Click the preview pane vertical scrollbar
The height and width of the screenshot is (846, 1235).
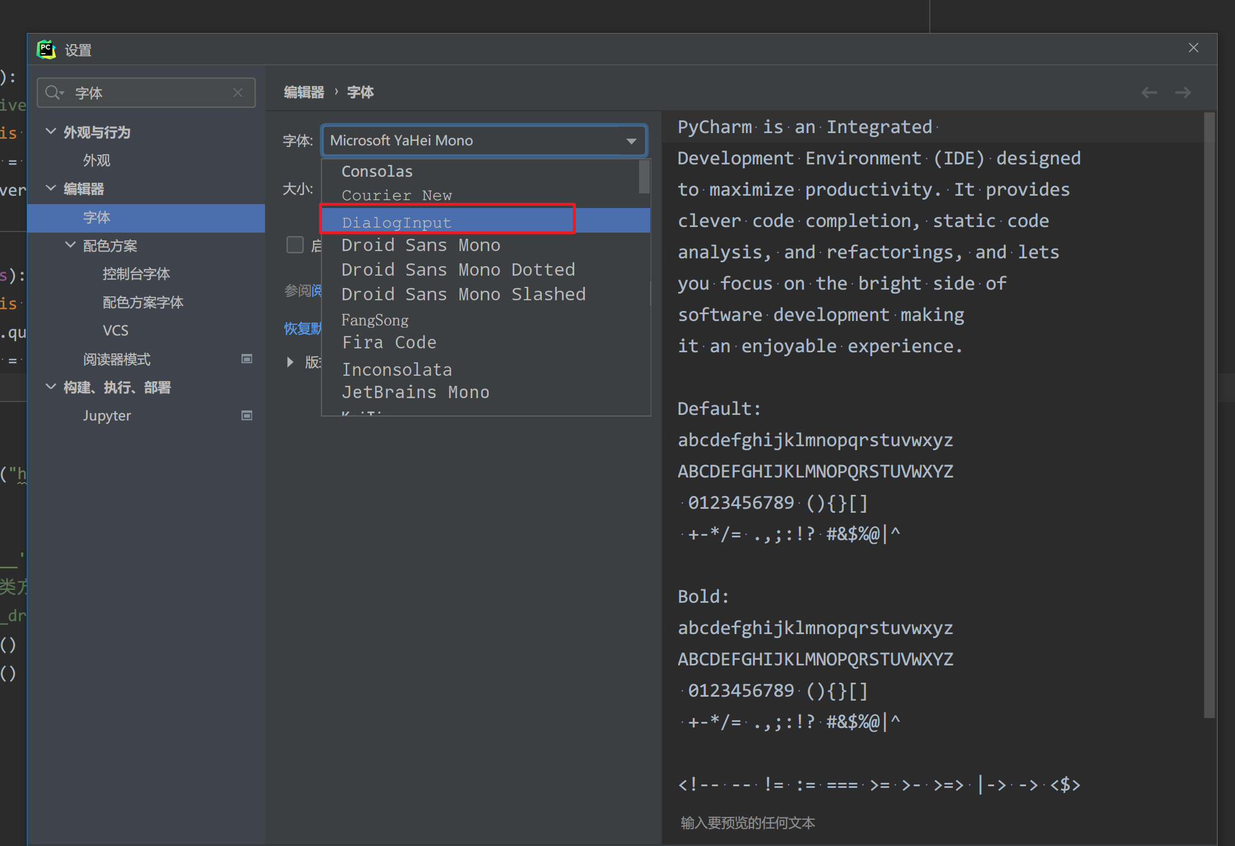click(x=1209, y=415)
